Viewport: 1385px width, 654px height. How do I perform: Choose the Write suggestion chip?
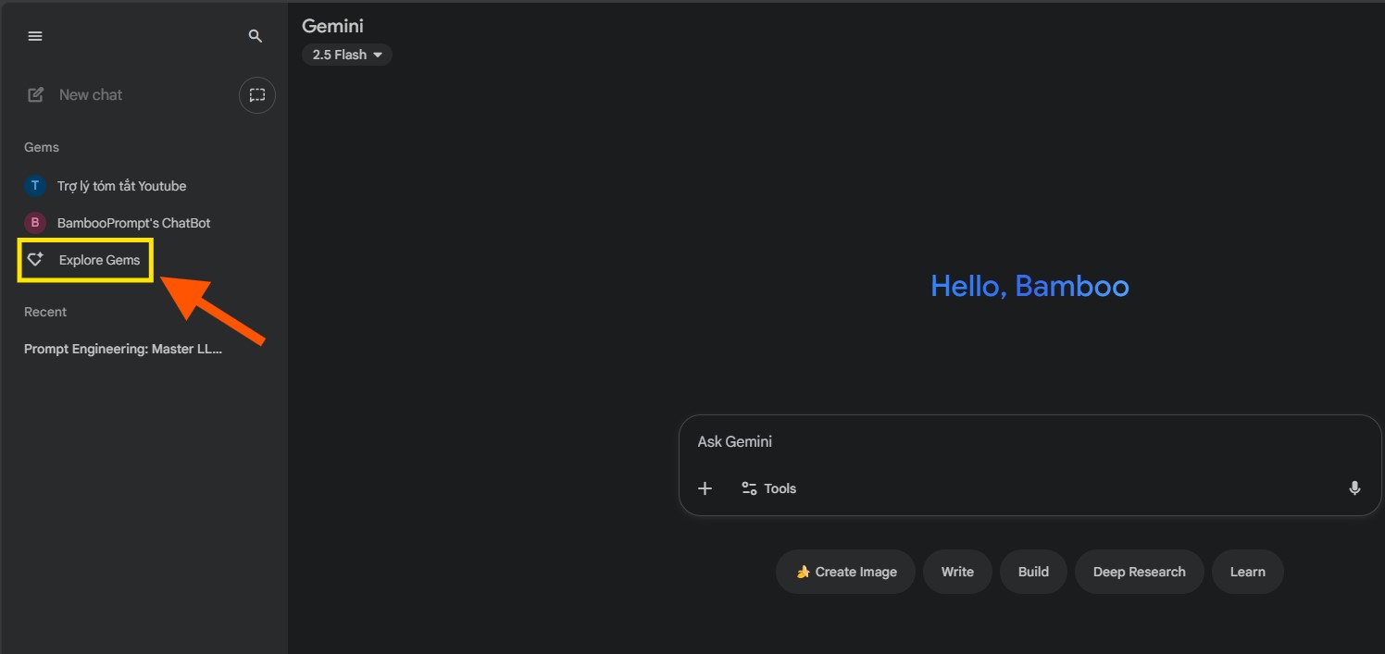(957, 572)
